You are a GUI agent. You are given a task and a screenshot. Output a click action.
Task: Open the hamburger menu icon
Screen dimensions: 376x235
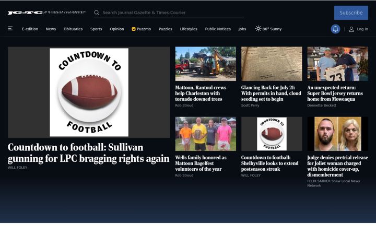tap(10, 29)
